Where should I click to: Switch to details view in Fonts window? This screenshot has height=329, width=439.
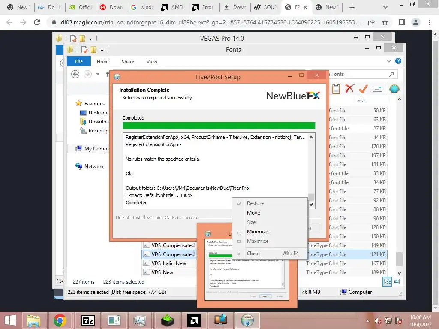pos(387,282)
